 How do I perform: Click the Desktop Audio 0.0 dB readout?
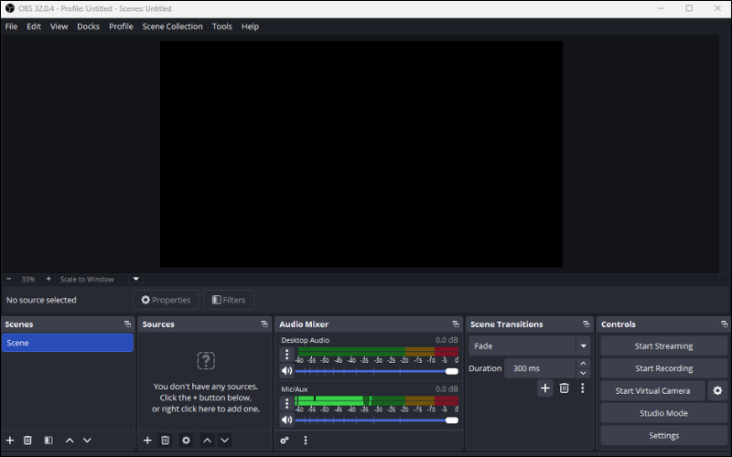tap(447, 340)
